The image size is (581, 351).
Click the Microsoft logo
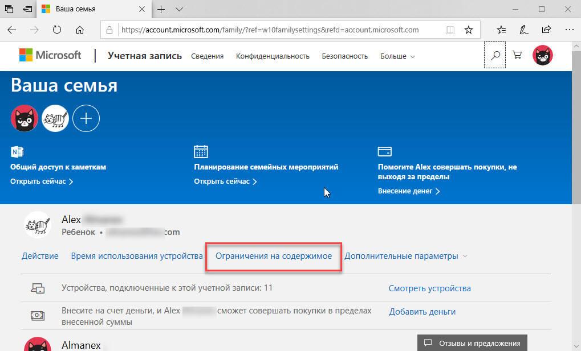[50, 55]
